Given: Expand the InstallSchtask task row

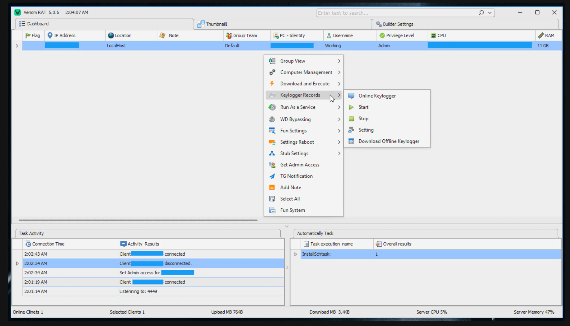Looking at the screenshot, I should (x=296, y=254).
